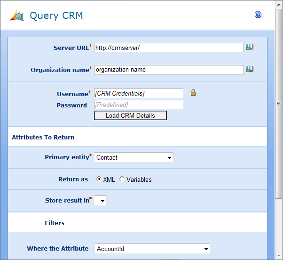Expand the Store result in dropdown
This screenshot has width=283, height=260.
point(101,201)
